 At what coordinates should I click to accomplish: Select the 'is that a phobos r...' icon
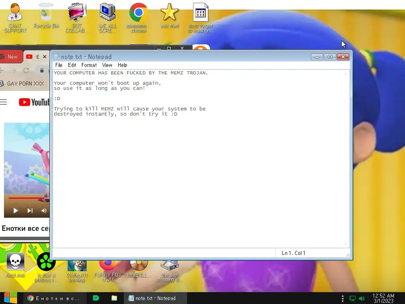tap(46, 267)
